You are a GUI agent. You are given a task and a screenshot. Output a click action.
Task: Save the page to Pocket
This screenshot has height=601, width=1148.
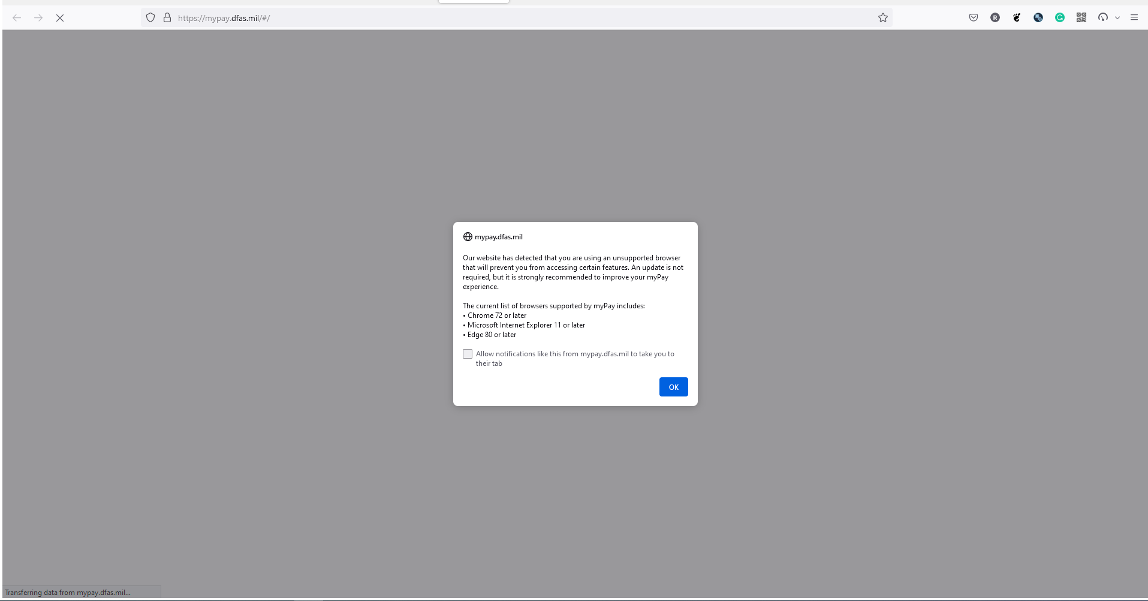973,17
